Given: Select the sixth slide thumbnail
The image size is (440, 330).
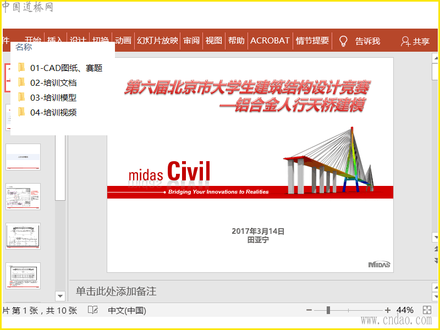Looking at the screenshot, I should tap(23, 276).
